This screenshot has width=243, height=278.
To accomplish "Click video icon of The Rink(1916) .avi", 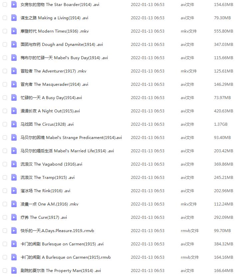I will [14, 191].
